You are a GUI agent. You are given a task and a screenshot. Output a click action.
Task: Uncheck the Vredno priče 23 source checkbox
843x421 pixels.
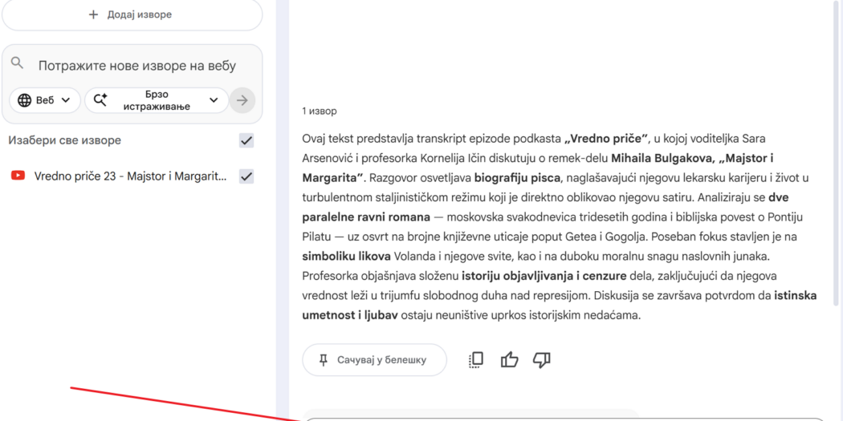click(x=246, y=176)
